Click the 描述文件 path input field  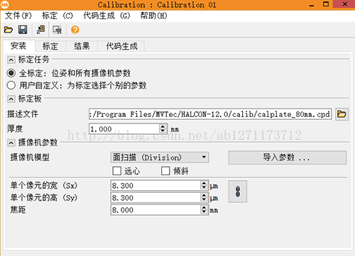[210, 114]
